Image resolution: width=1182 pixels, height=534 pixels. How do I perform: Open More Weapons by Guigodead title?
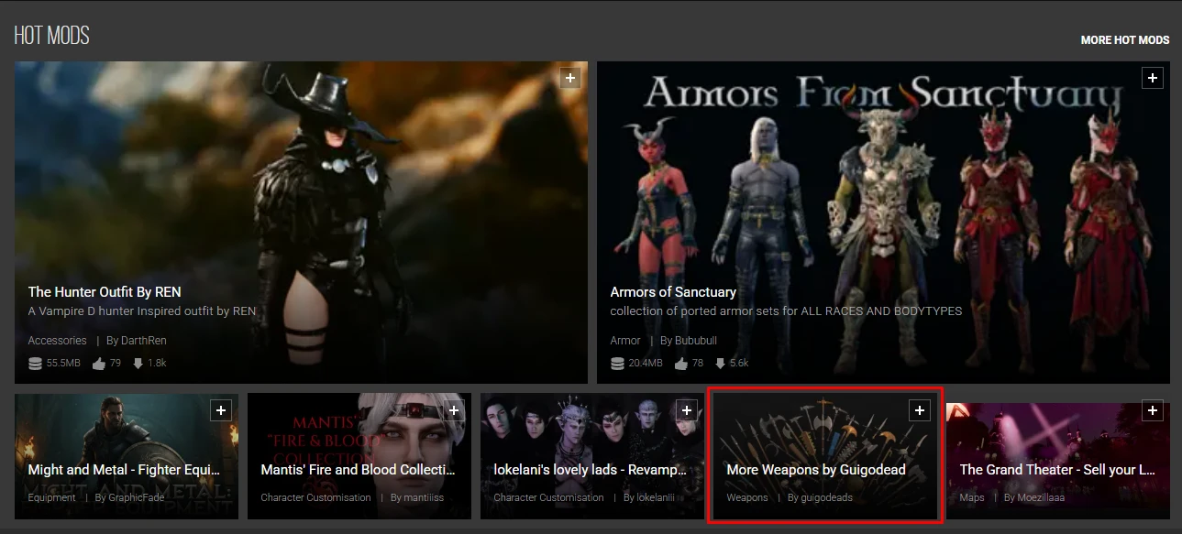816,470
